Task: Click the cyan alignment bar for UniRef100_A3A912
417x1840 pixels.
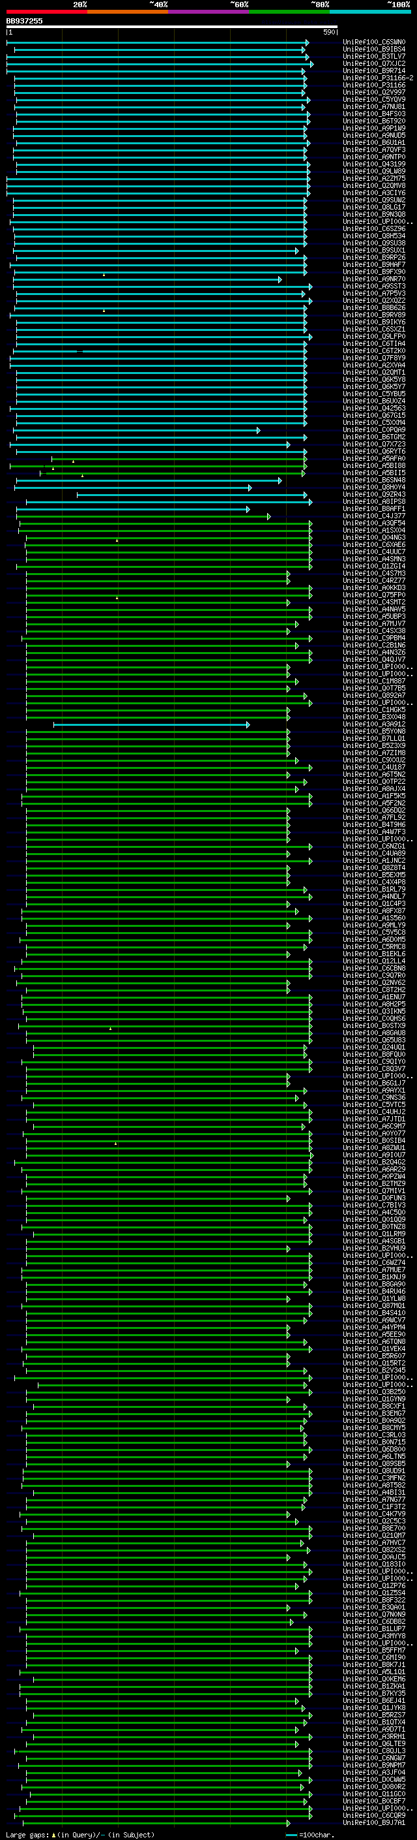Action: click(152, 725)
